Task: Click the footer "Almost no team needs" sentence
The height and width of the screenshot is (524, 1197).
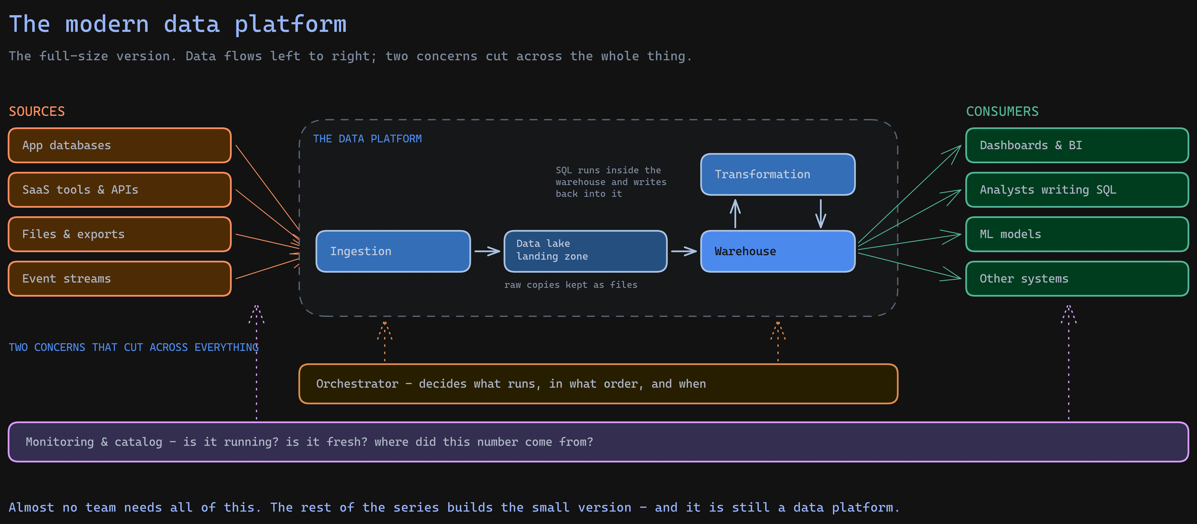Action: [455, 507]
